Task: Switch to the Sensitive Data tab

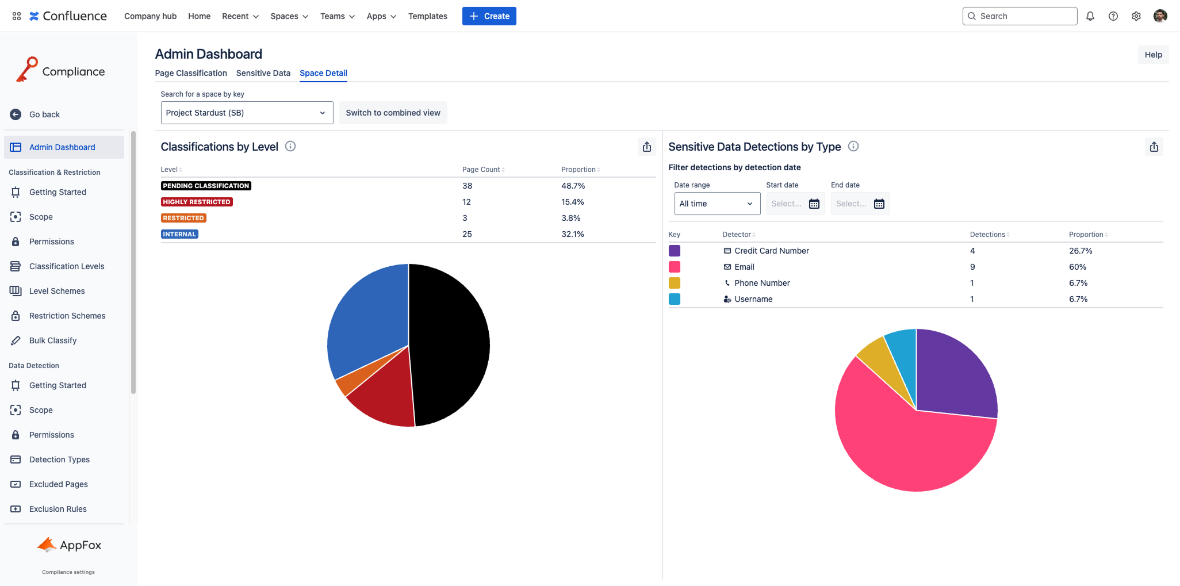Action: (263, 73)
